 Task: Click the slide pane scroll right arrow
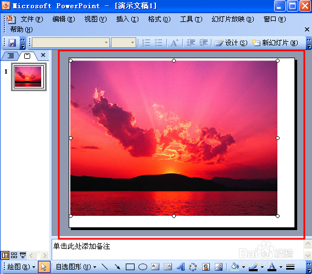(44, 255)
